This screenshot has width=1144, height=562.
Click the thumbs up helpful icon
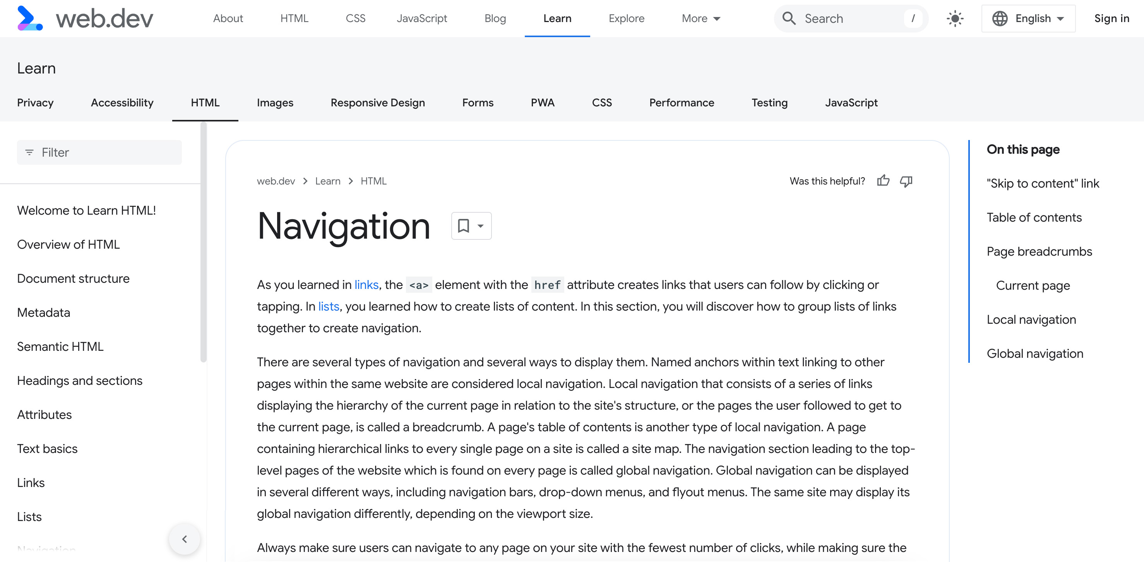click(883, 181)
